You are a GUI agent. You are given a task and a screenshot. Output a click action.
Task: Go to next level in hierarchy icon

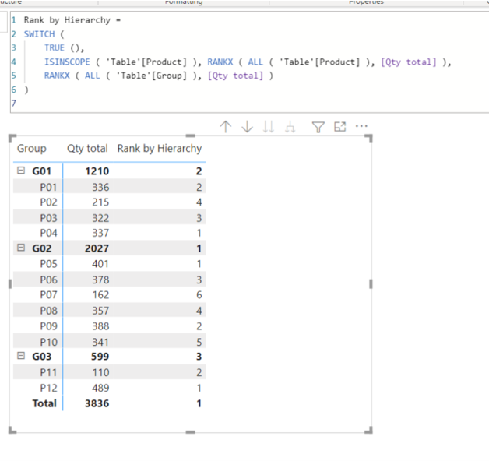pos(269,127)
